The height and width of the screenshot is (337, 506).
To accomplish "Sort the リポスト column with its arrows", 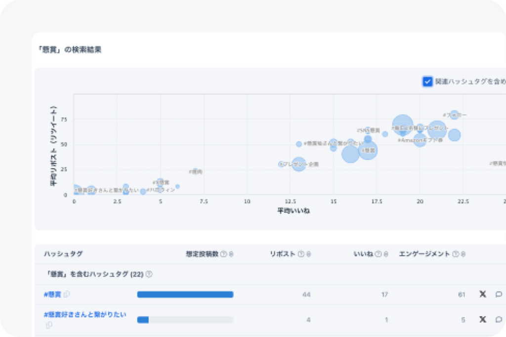I will [308, 254].
